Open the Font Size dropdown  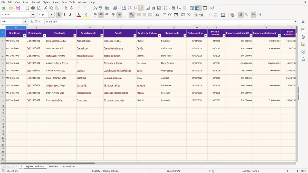click(x=51, y=15)
